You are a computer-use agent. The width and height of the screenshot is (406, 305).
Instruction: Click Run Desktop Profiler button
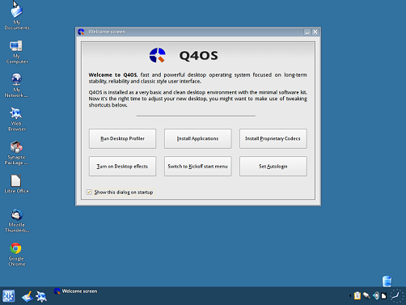[122, 138]
